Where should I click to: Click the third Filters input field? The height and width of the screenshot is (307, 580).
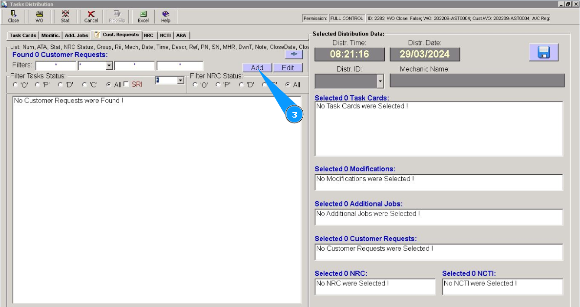[134, 65]
